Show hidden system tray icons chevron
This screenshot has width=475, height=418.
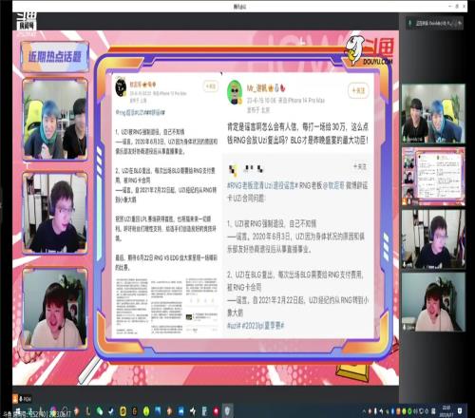pos(364,411)
